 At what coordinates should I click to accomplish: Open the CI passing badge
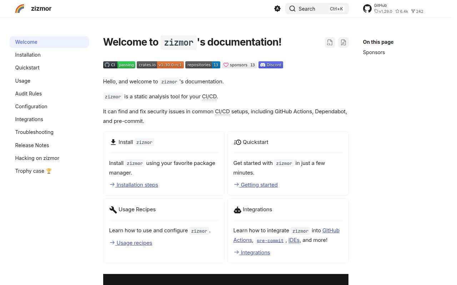coord(119,65)
